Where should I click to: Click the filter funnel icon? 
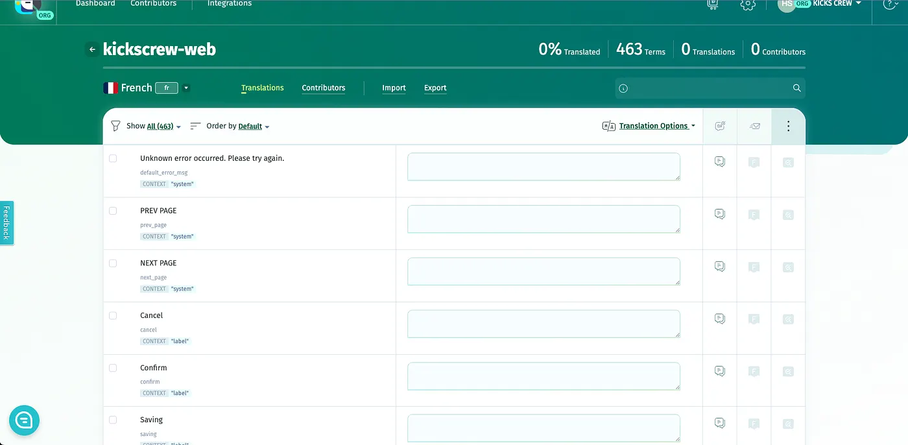pyautogui.click(x=115, y=126)
